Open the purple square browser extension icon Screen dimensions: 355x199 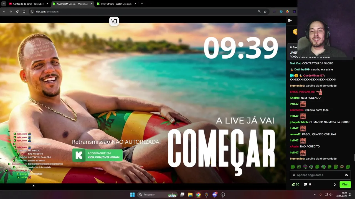[x=294, y=12]
